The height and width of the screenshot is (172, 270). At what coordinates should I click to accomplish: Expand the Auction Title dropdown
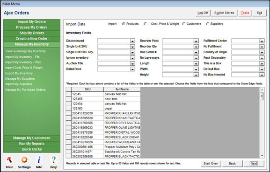(132, 63)
